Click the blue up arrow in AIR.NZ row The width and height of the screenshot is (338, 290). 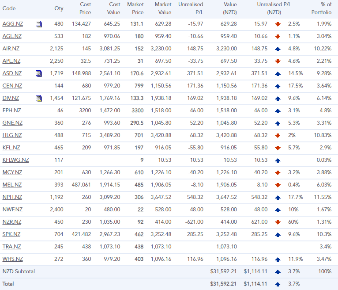[x=278, y=49]
